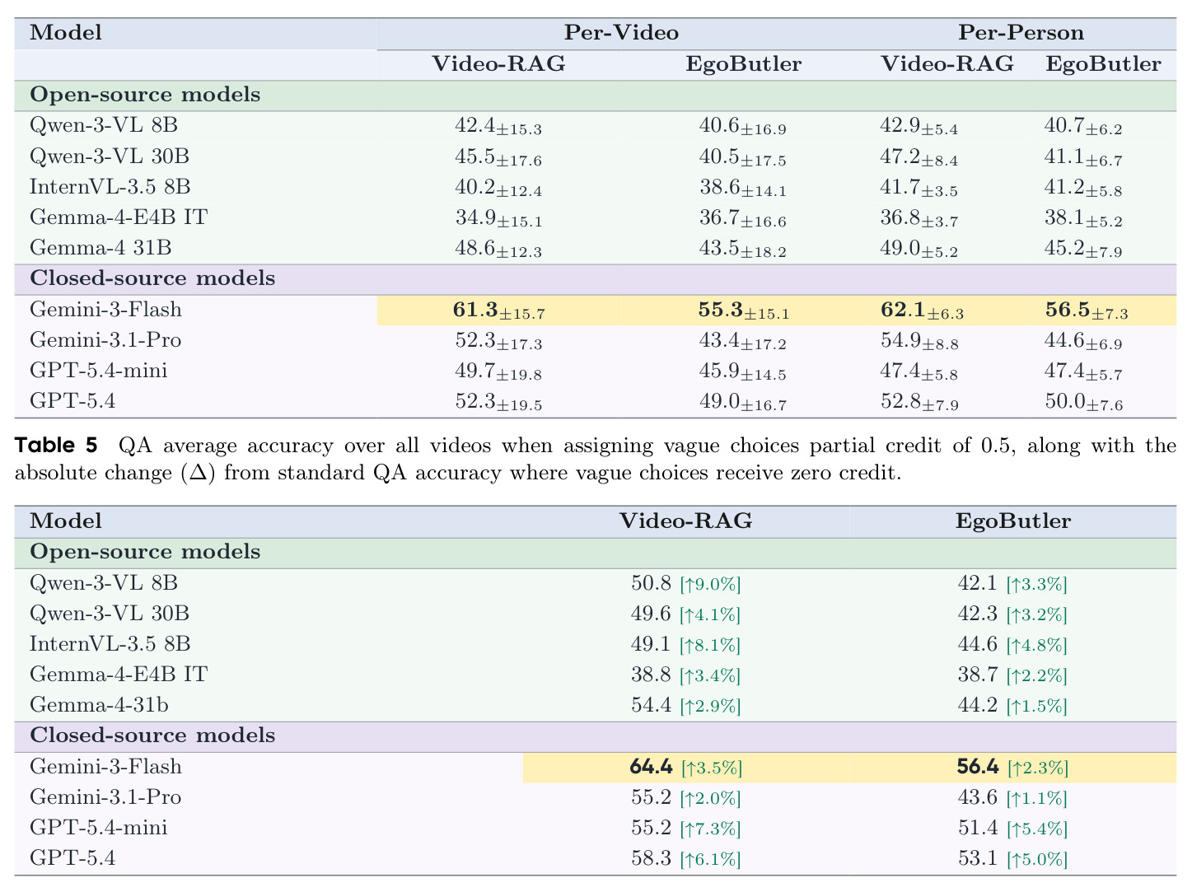The height and width of the screenshot is (892, 1192).
Task: Click the Gemma-4 31B model name
Action: 101,248
